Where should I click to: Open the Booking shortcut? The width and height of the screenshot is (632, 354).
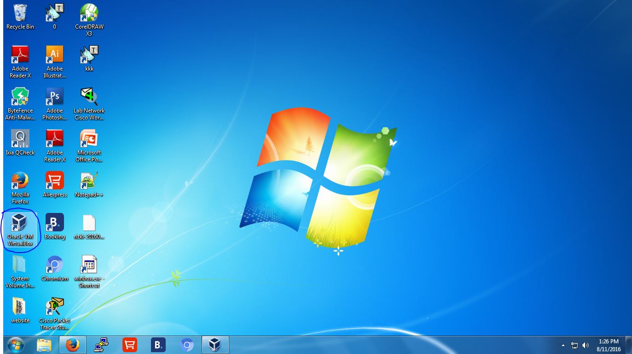54,224
